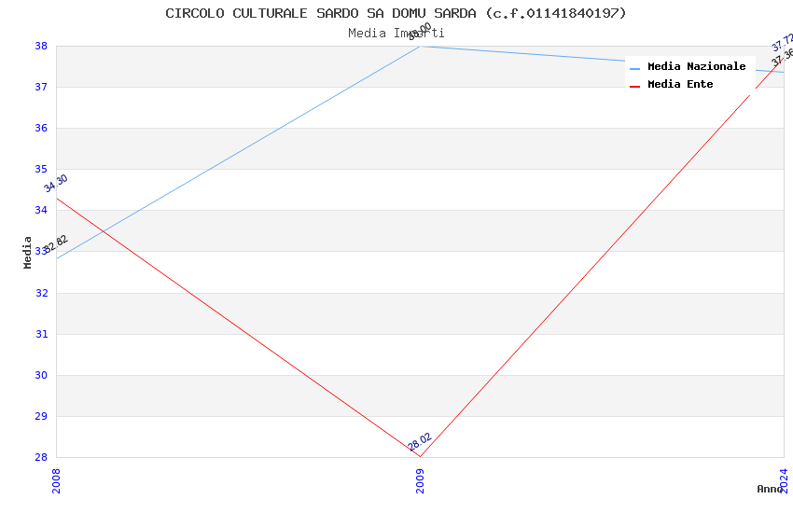The width and height of the screenshot is (793, 513).
Task: Click the y-axis tick value 31
Action: click(x=41, y=334)
